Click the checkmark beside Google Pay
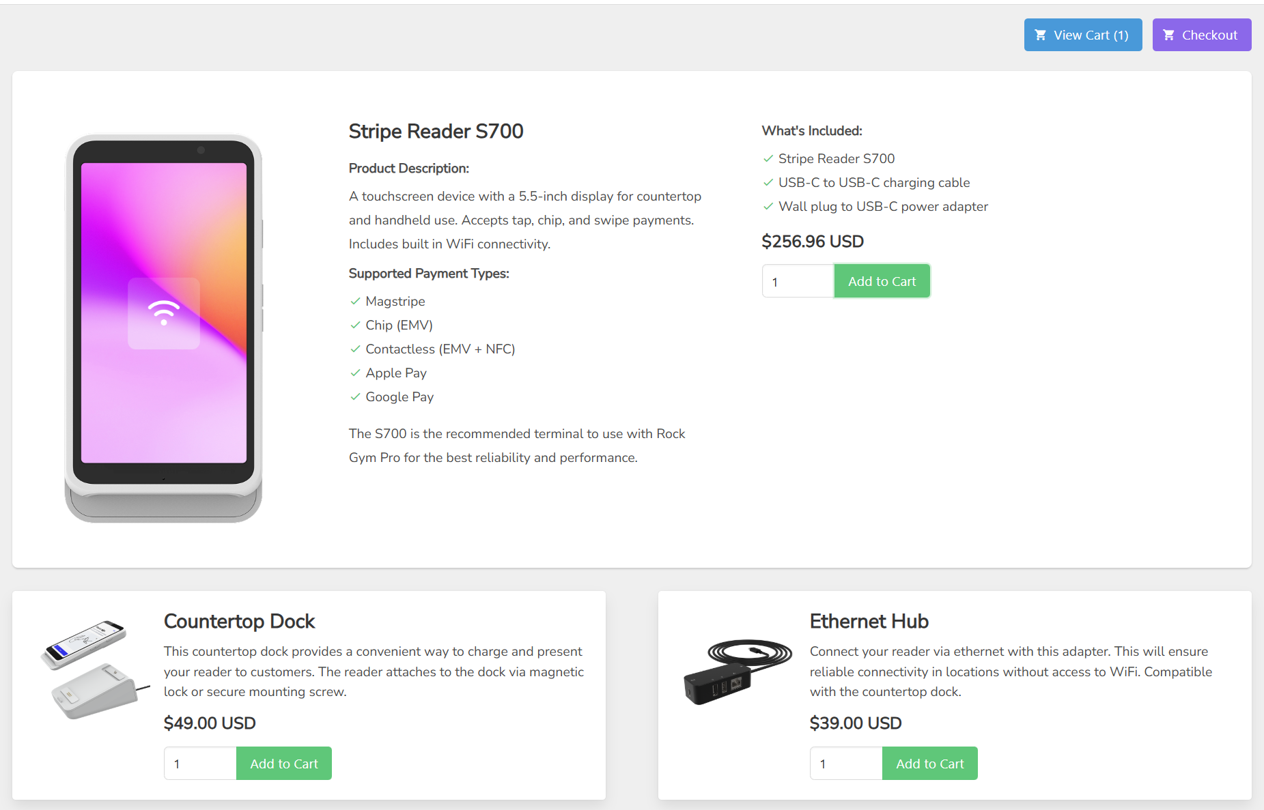The height and width of the screenshot is (810, 1264). [355, 396]
